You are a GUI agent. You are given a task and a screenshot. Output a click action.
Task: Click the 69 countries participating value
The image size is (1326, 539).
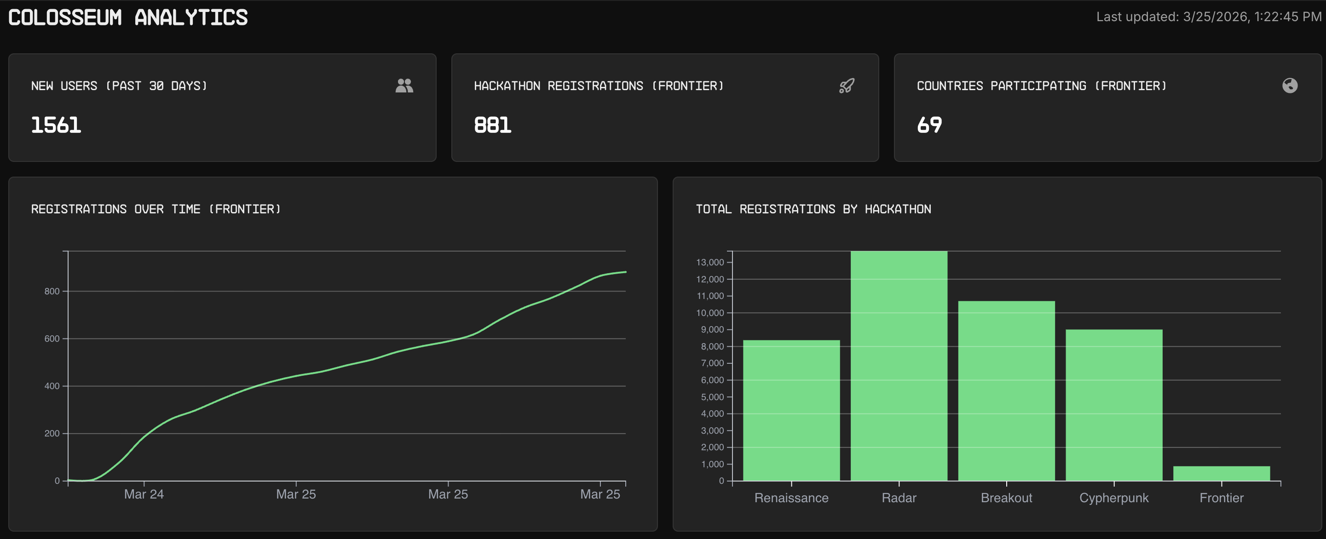coord(929,125)
